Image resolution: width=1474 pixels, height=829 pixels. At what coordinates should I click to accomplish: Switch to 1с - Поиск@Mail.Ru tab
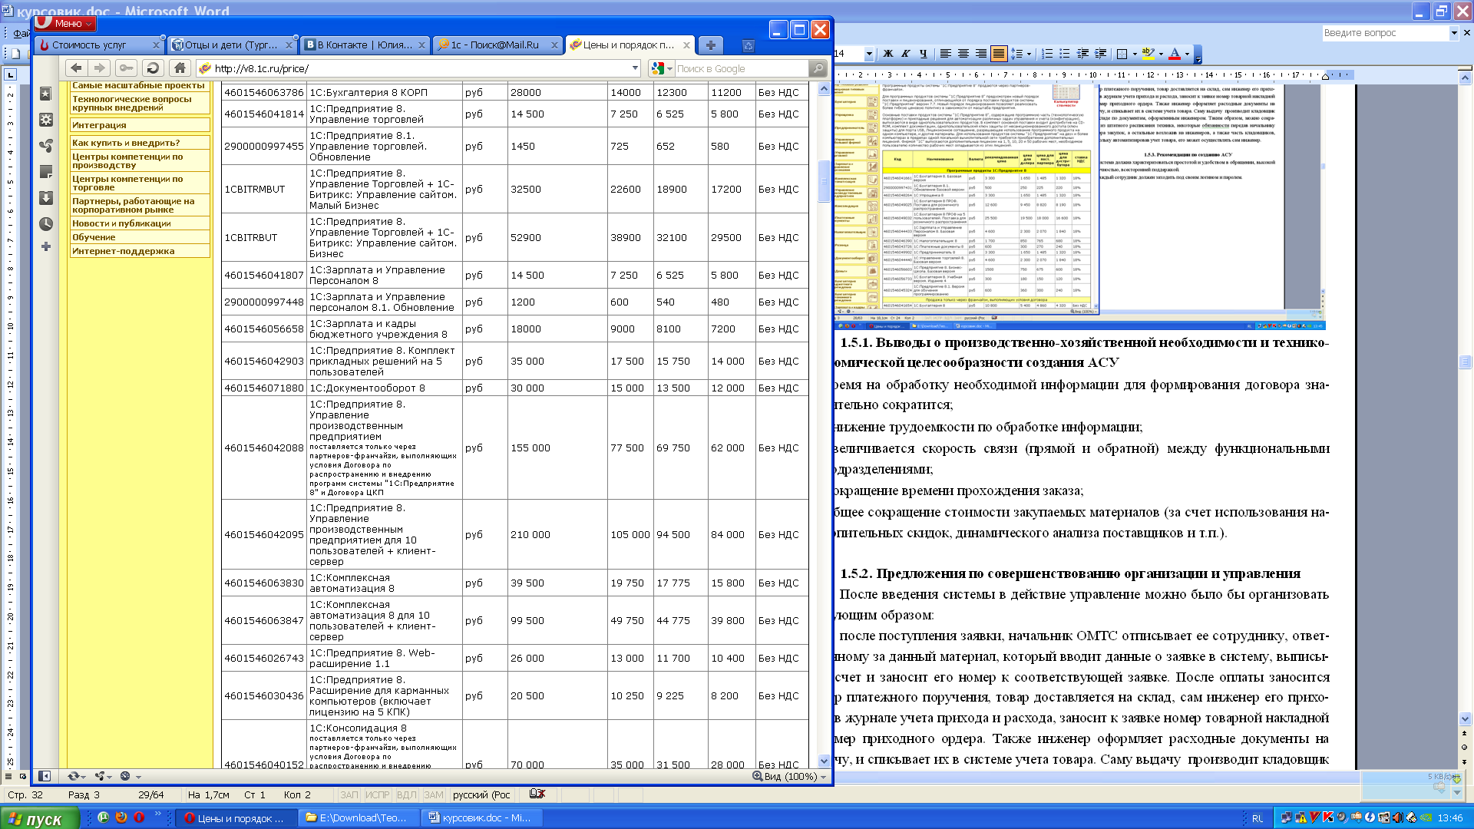[x=497, y=45]
